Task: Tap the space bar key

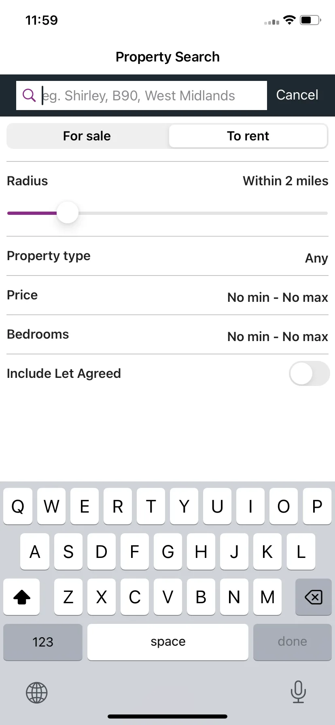Action: click(x=168, y=642)
